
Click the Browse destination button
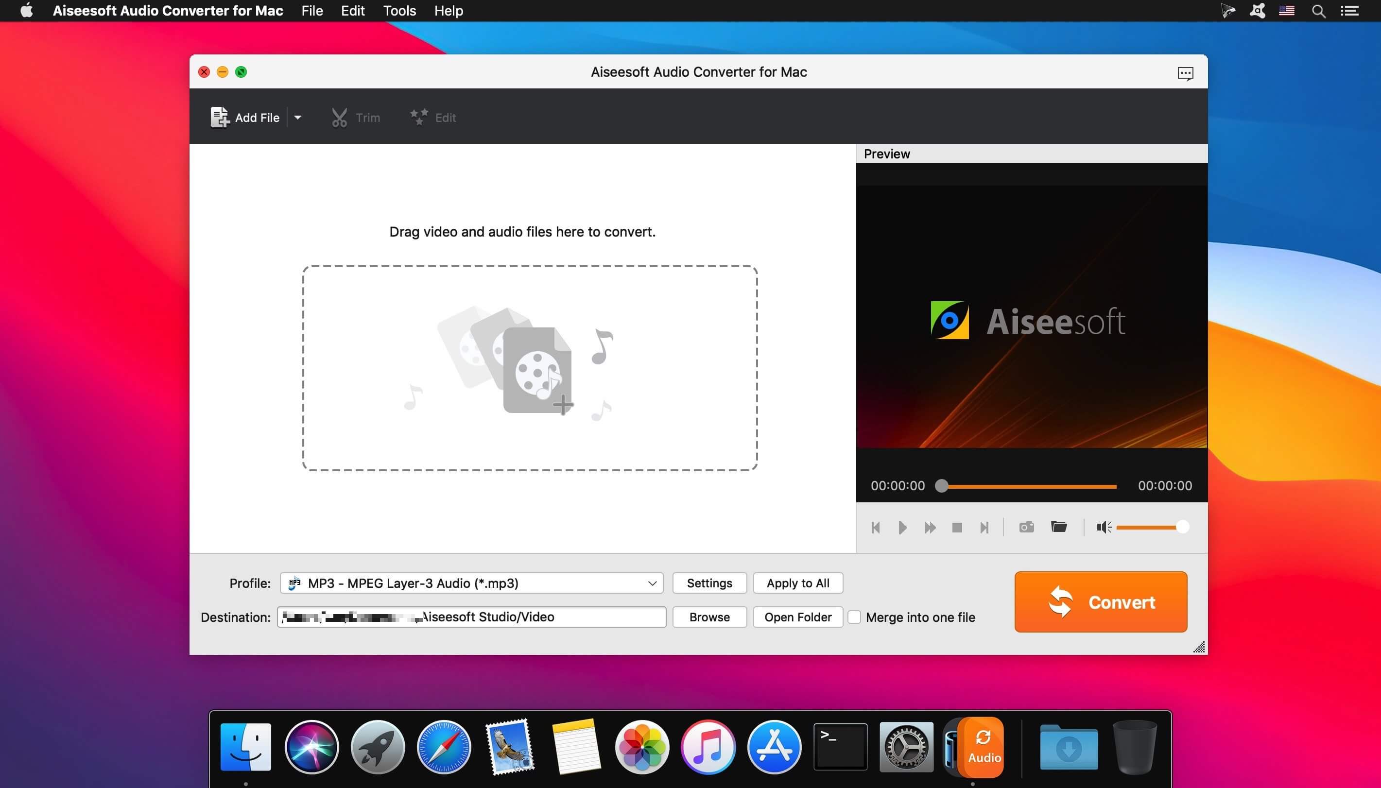tap(709, 617)
